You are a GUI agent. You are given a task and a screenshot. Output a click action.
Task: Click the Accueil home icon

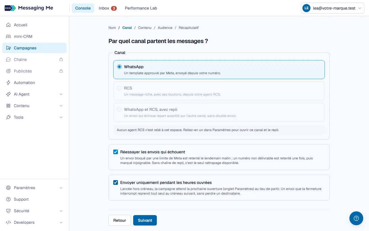[8, 25]
